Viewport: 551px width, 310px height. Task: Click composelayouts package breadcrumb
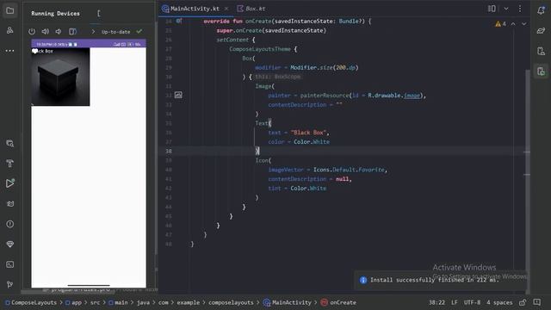[x=231, y=302]
